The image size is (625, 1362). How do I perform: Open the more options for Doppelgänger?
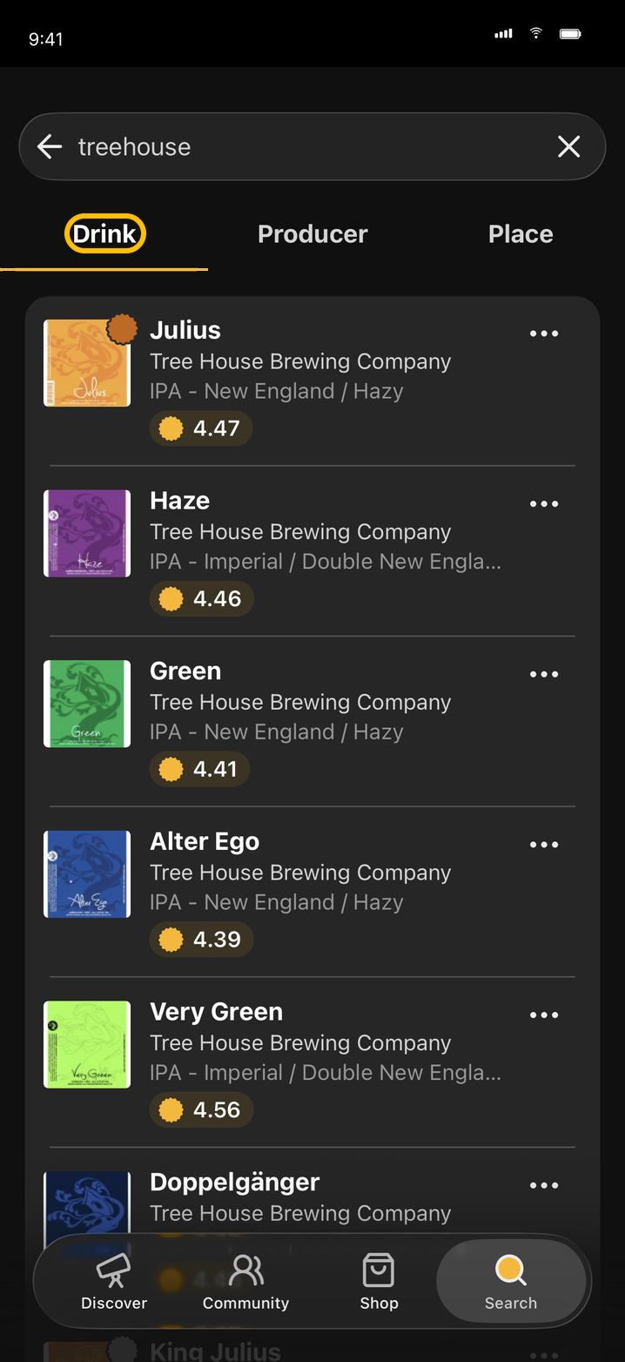tap(544, 1185)
